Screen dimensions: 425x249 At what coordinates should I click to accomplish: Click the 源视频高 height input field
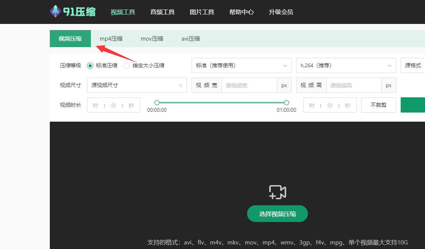coord(354,86)
